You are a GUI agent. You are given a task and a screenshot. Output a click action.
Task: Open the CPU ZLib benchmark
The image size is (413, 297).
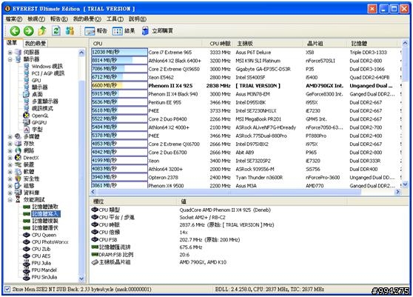coord(41,249)
